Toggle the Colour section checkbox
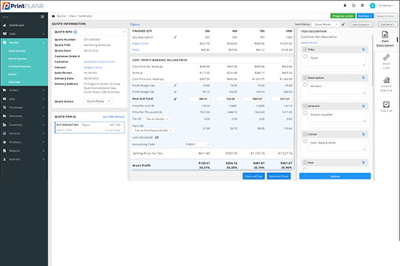 pyautogui.click(x=305, y=134)
